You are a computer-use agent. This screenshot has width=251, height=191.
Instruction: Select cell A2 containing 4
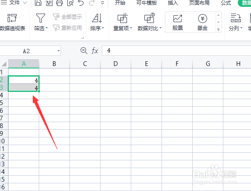[x=24, y=80]
